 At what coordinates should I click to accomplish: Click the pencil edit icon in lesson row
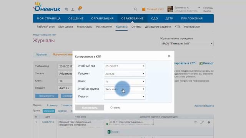(202, 122)
